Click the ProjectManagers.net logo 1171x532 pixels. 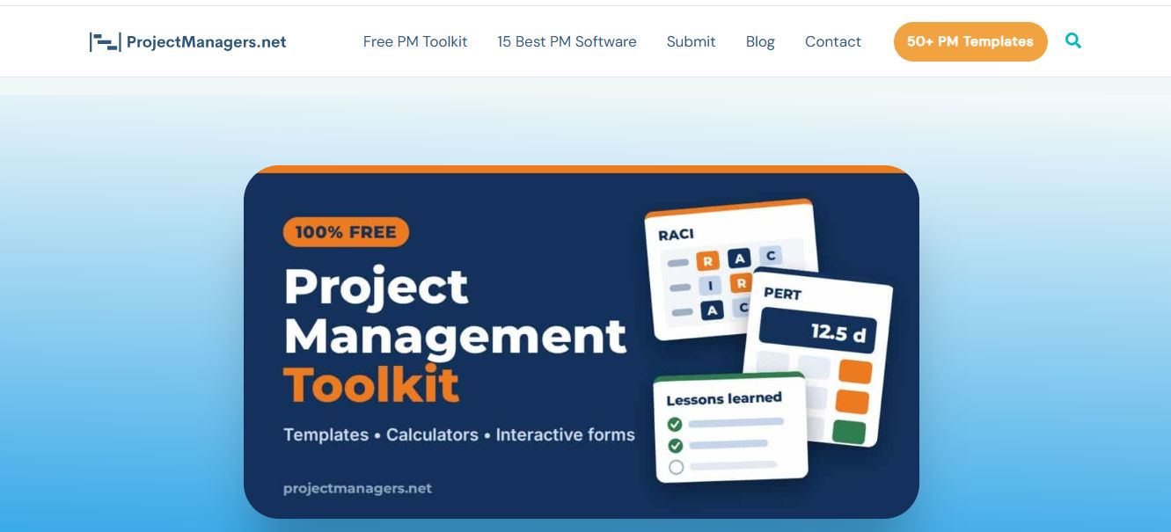pyautogui.click(x=187, y=41)
